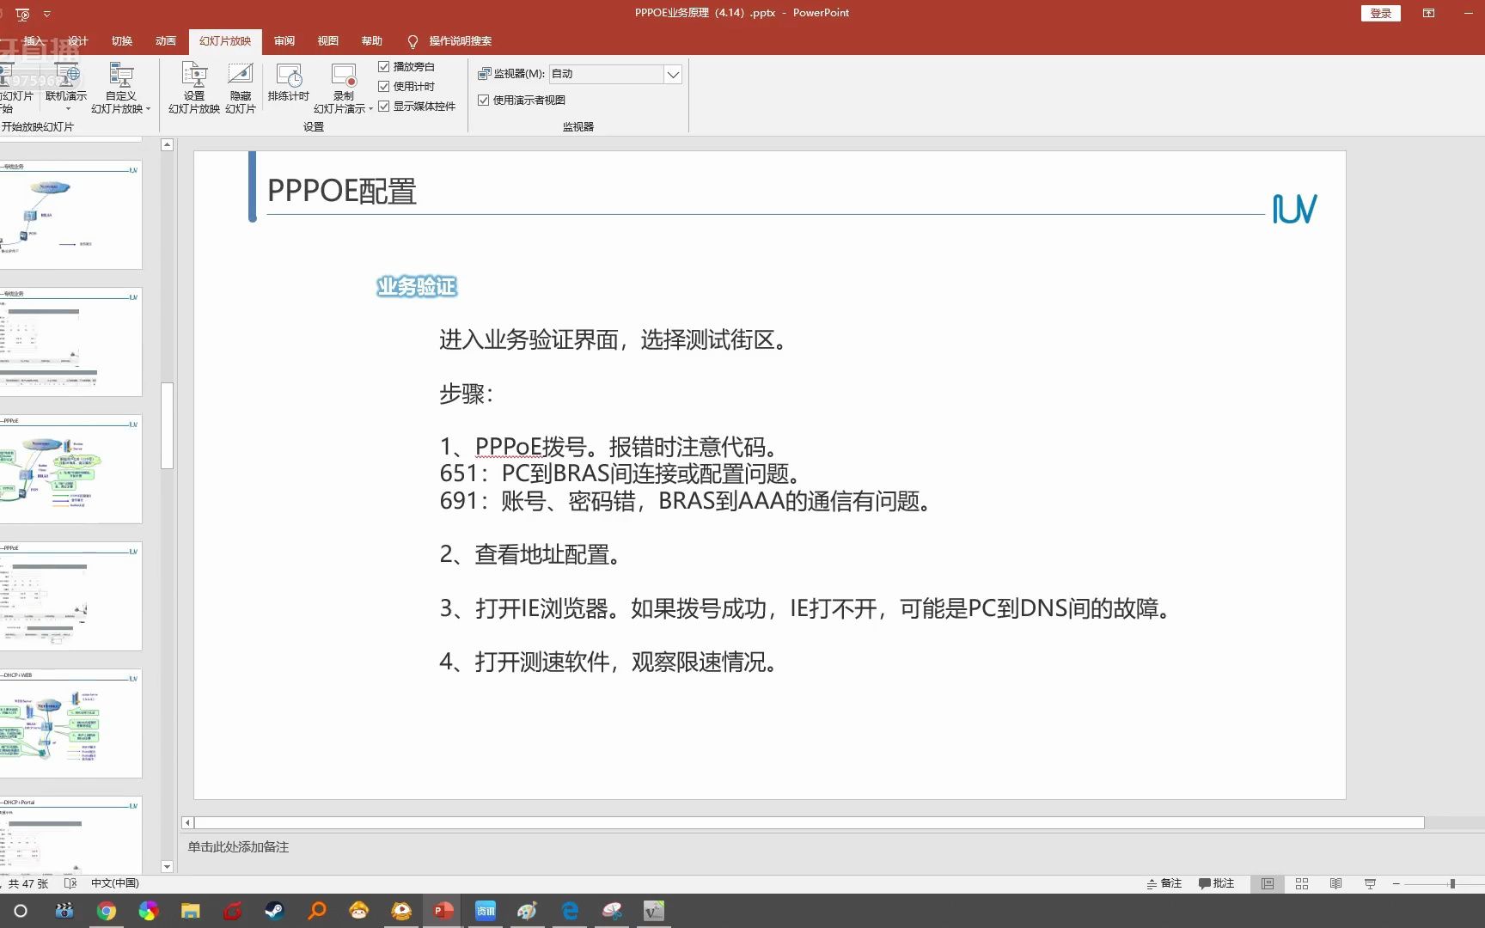Viewport: 1485px width, 928px height.
Task: Open ribbon display options icon
Action: (x=1428, y=13)
